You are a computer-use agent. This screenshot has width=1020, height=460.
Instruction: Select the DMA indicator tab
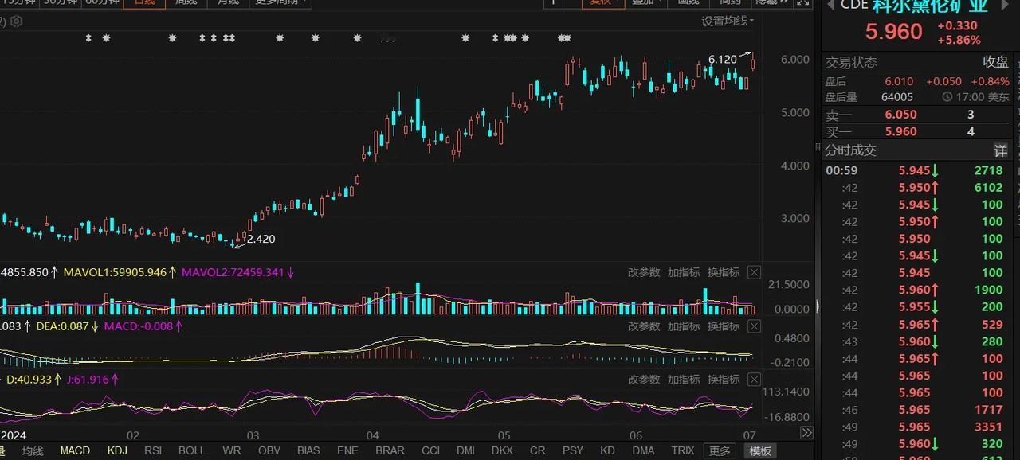[643, 451]
